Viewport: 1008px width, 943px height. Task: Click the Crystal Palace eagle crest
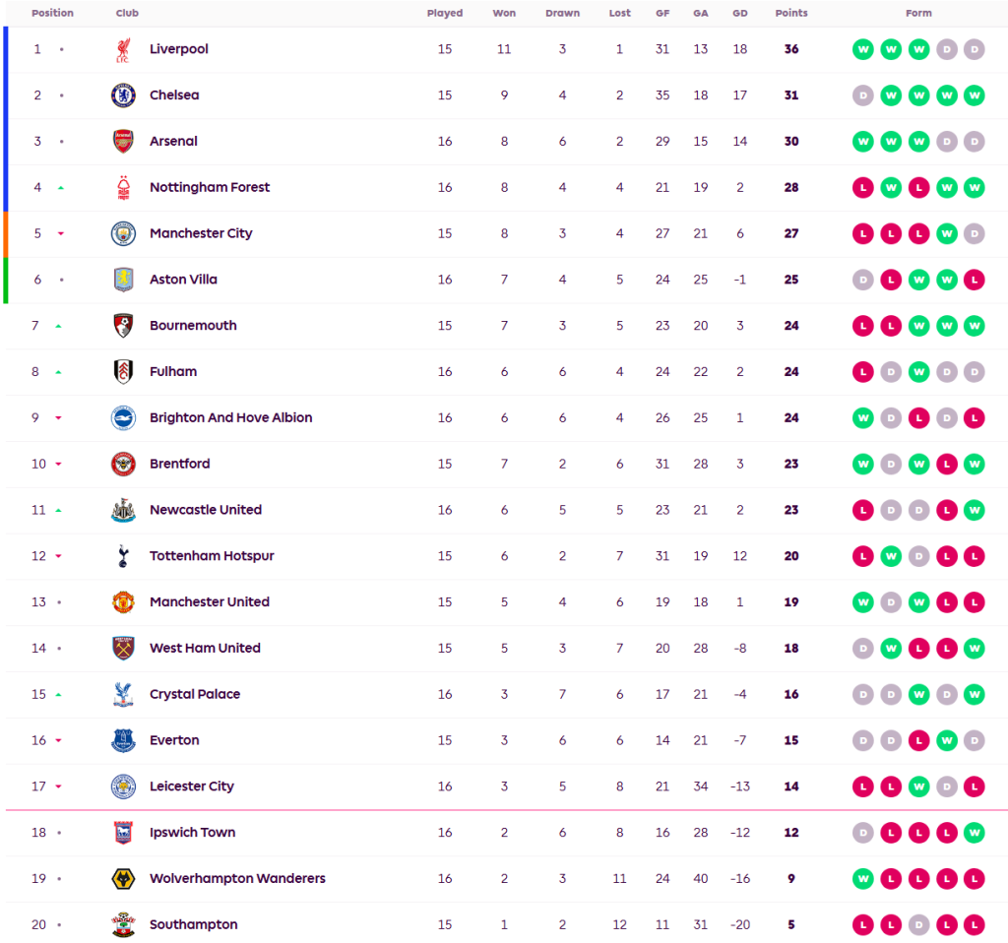tap(122, 694)
